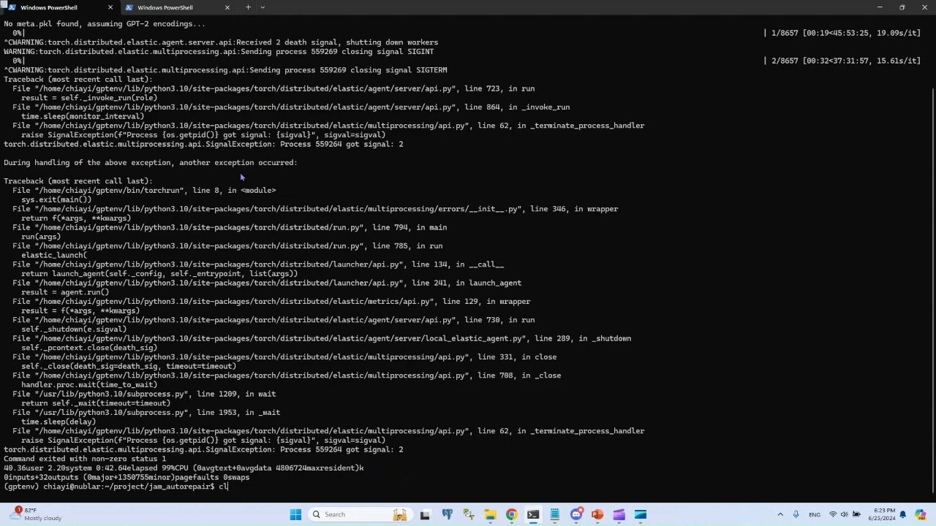Screen dimensions: 936x526
Task: Open Discord from the taskbar
Action: click(576, 514)
